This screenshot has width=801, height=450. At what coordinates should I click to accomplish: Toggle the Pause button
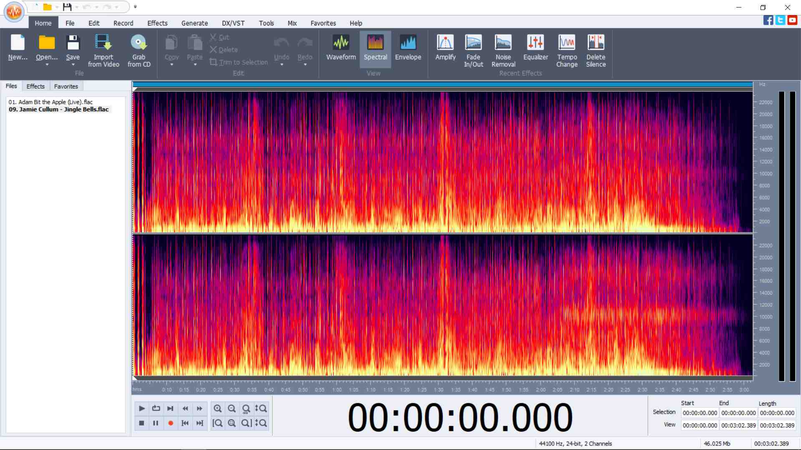pyautogui.click(x=156, y=423)
